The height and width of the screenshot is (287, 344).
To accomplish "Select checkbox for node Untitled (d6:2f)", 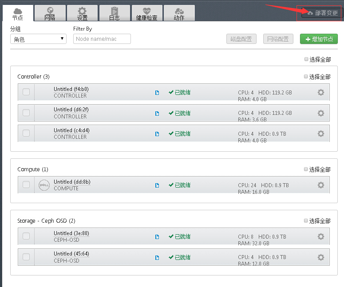I will [x=26, y=113].
